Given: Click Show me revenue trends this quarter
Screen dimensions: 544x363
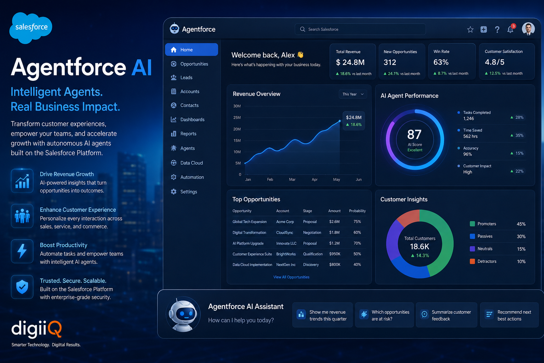Looking at the screenshot, I should pyautogui.click(x=322, y=315).
